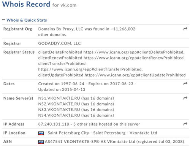Click the 'IP Address' row label
The width and height of the screenshot is (190, 147).
tap(14, 124)
